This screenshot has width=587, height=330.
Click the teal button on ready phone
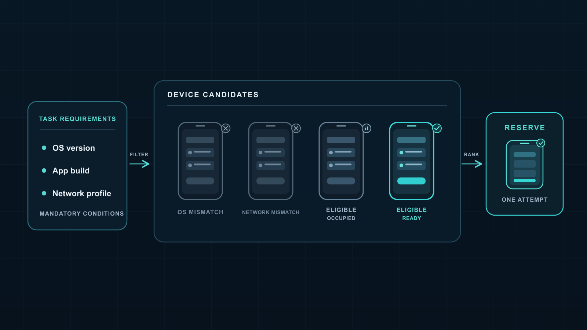[x=412, y=181]
